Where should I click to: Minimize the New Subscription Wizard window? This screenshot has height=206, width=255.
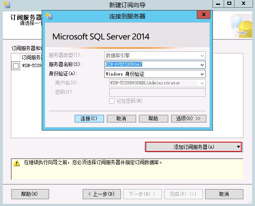point(219,4)
